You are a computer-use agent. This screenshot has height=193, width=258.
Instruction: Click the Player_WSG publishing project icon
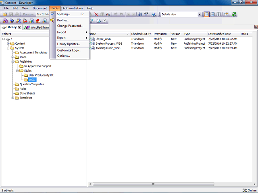click(x=93, y=39)
